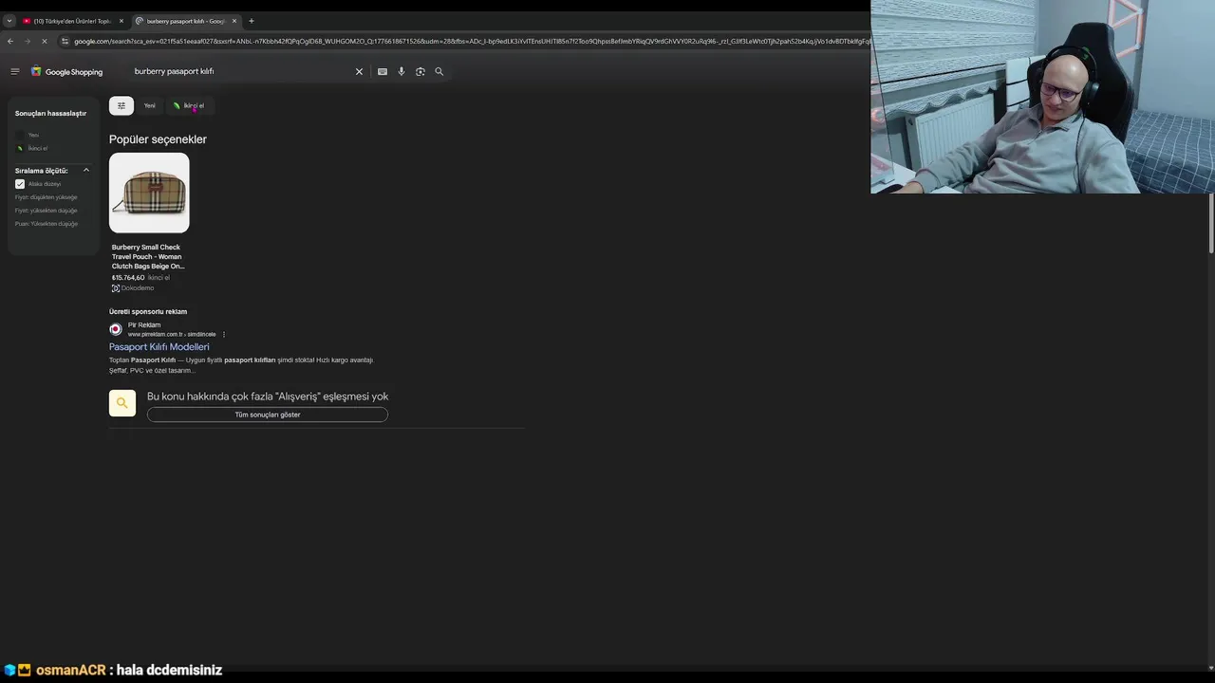Screen dimensions: 1215x683
Task: Open Burberry Small Check Travel Pouch title
Action: click(148, 257)
